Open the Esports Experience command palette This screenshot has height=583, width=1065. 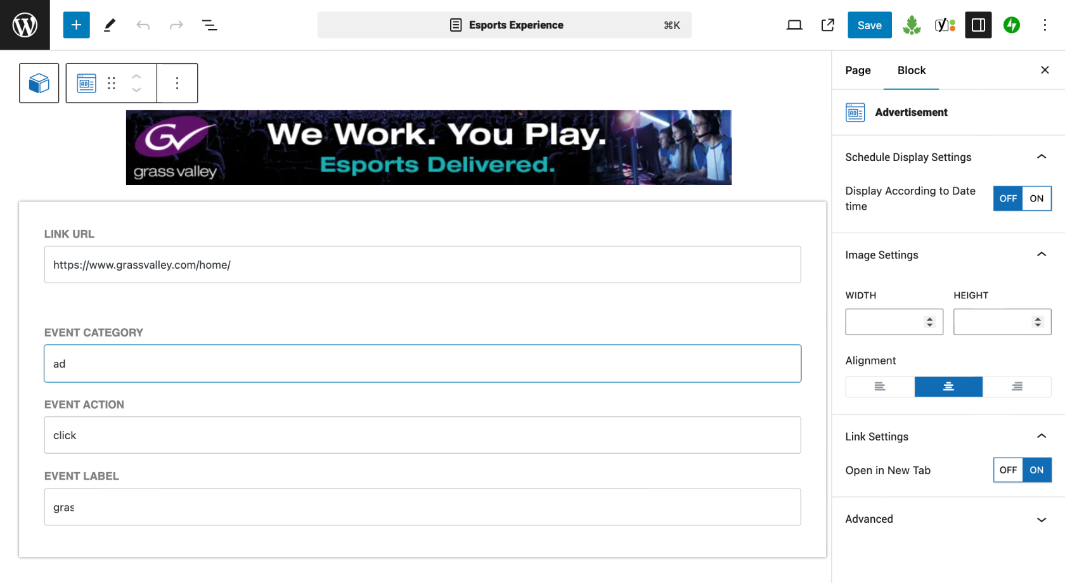pos(505,25)
